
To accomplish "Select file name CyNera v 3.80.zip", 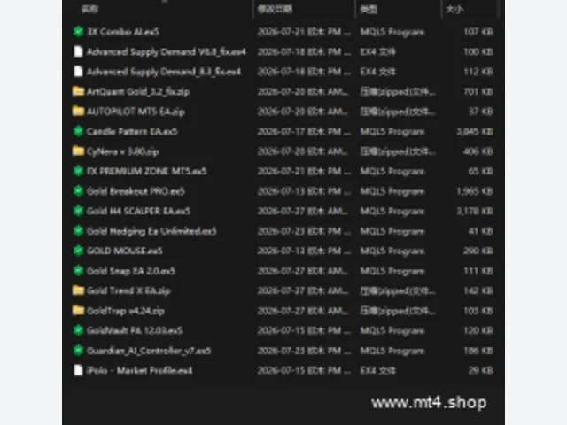I will (122, 151).
